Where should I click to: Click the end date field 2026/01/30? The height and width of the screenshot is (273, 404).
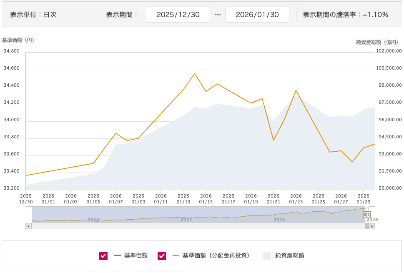pos(257,15)
